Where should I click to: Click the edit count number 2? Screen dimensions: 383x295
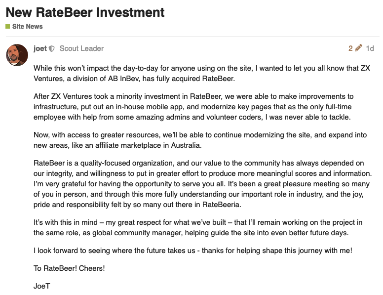pos(350,48)
